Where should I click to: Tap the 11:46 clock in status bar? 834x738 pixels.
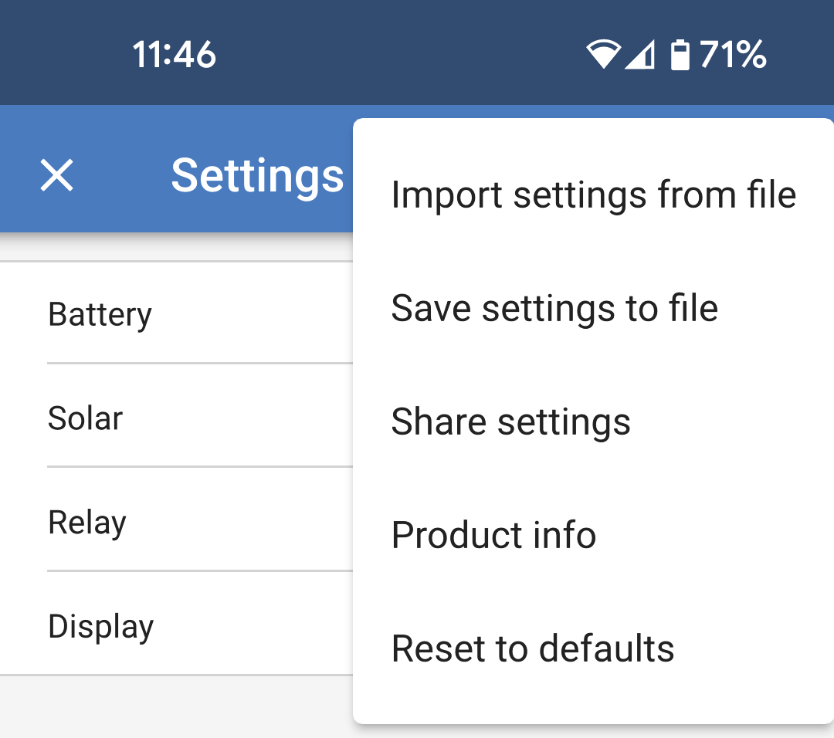[174, 56]
